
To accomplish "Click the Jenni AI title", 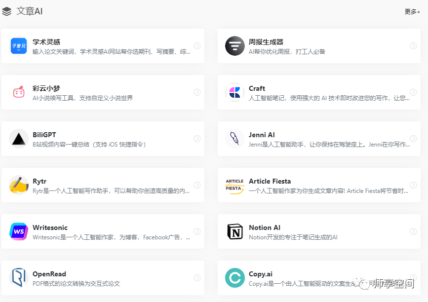I will click(x=262, y=135).
